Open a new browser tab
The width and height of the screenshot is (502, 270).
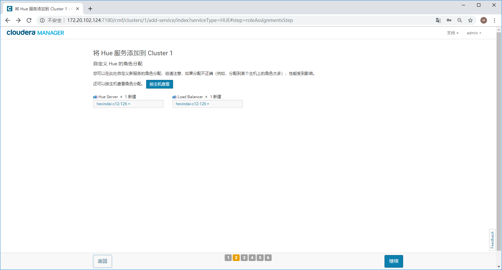click(x=90, y=9)
